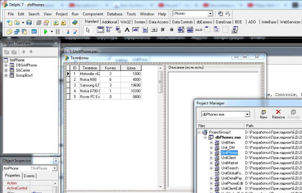Select the RadioButton component in palette
Screen dimensions: 302x193
[x=172, y=30]
